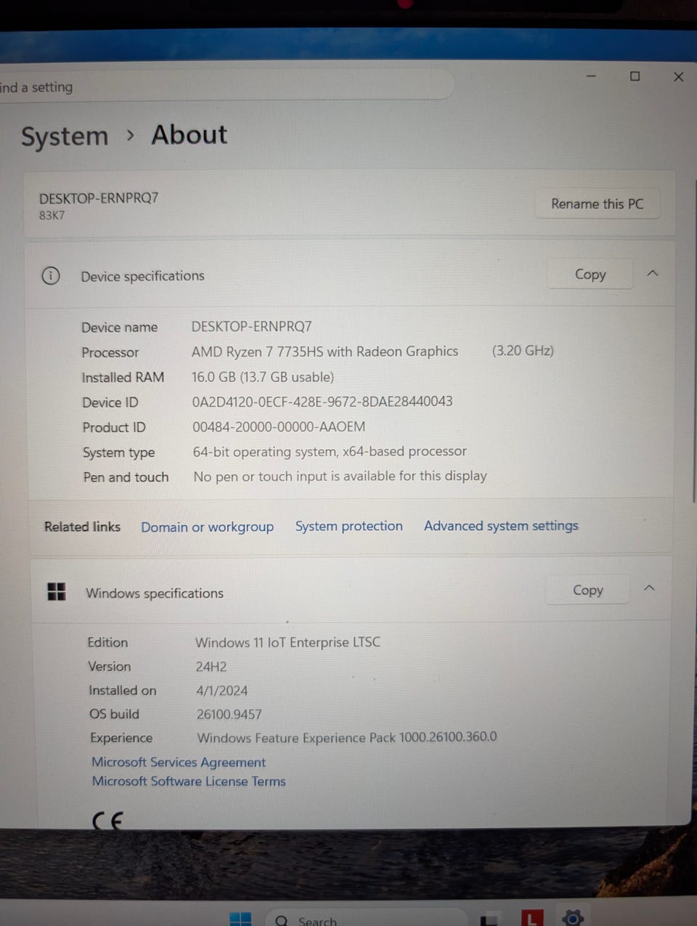Click the info icon beside Device specifications
The height and width of the screenshot is (926, 697).
tap(51, 276)
